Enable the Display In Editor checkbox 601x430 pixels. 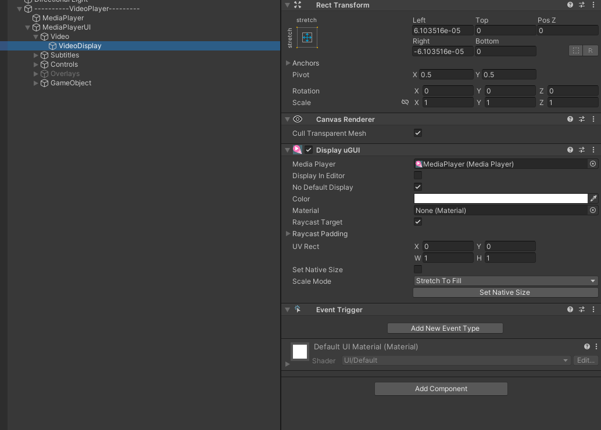[x=417, y=175]
